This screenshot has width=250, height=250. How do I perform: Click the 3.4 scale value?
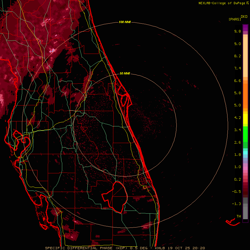(x=237, y=130)
